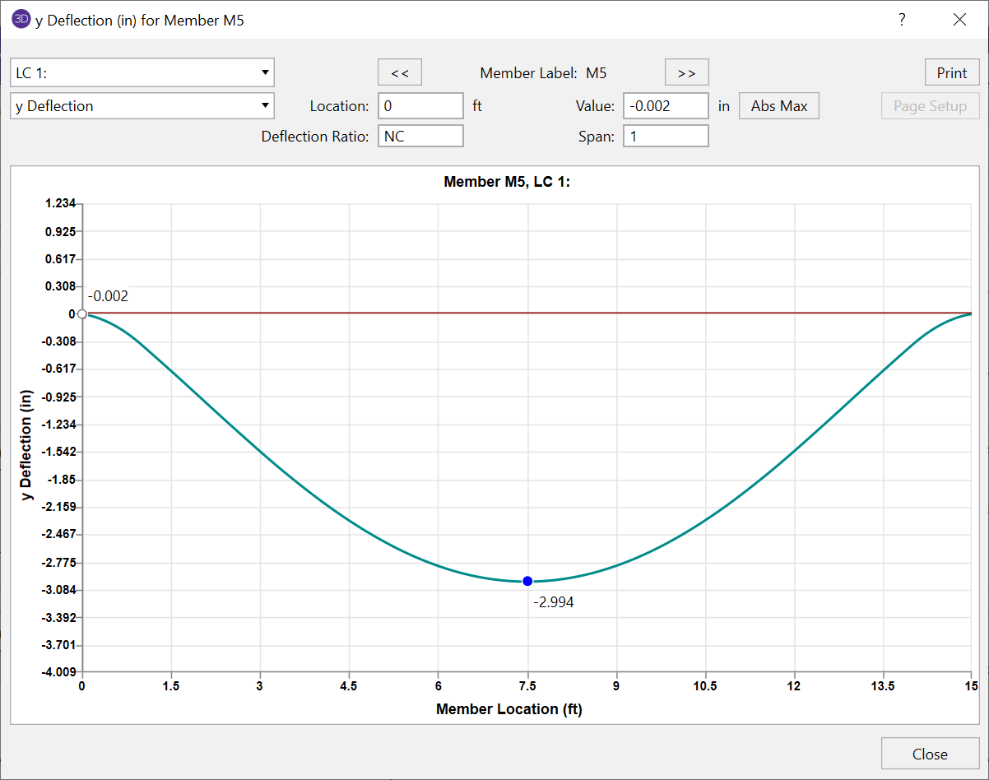
Task: Go to next member with >> button
Action: coord(686,72)
